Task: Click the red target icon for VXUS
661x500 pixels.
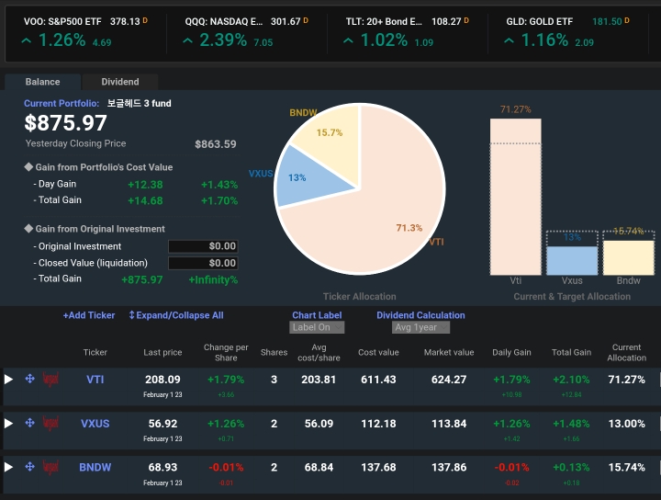Action: [x=50, y=424]
